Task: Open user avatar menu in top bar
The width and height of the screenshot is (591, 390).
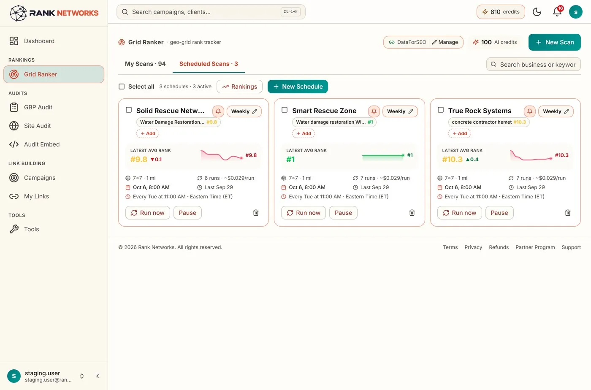Action: pos(576,12)
